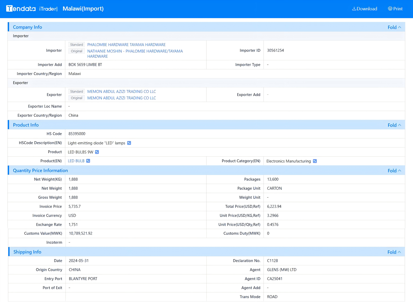Click translate icon next to LED BULBS 9W
The height and width of the screenshot is (302, 413).
coord(97,152)
